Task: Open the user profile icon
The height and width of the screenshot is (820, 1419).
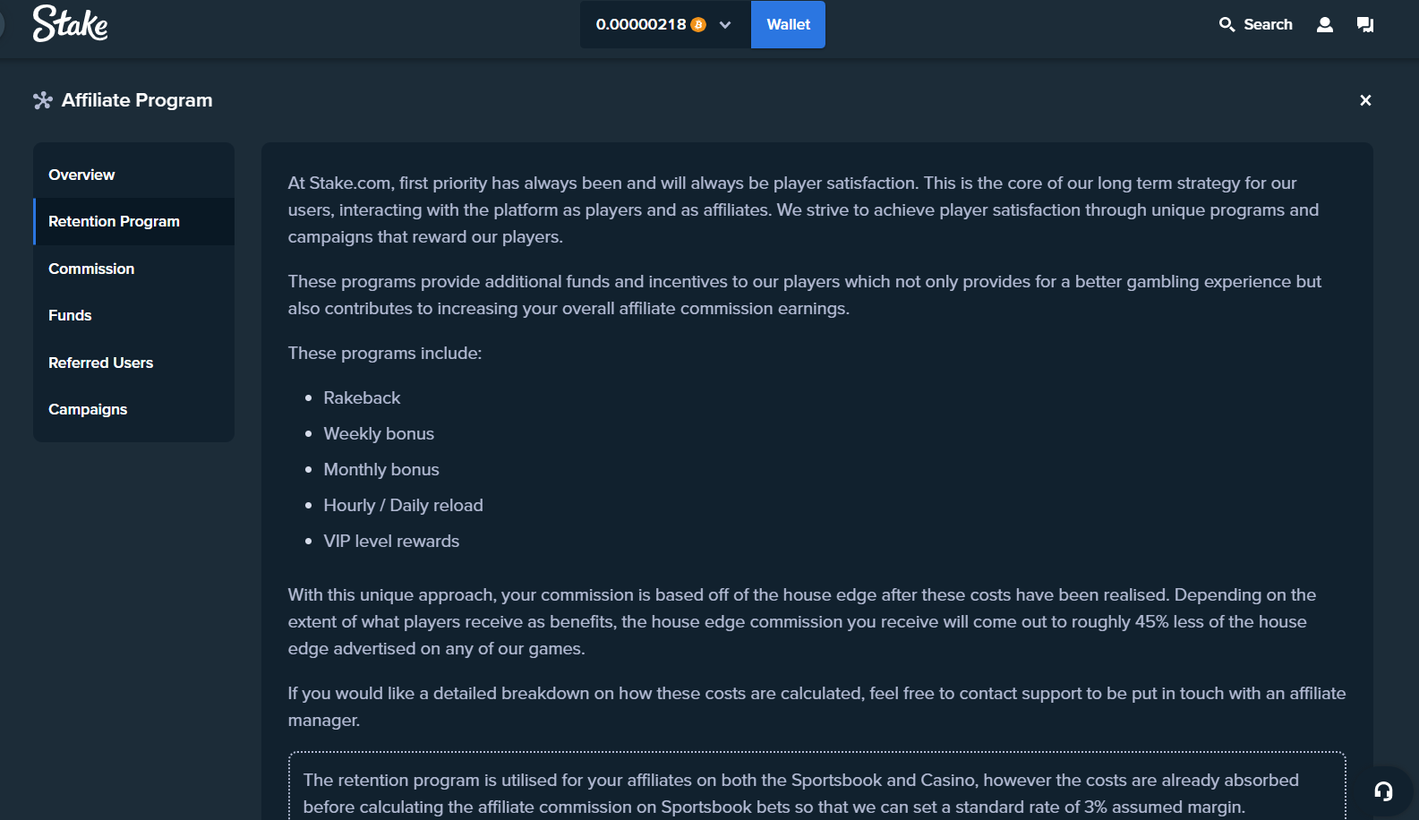Action: pos(1325,24)
